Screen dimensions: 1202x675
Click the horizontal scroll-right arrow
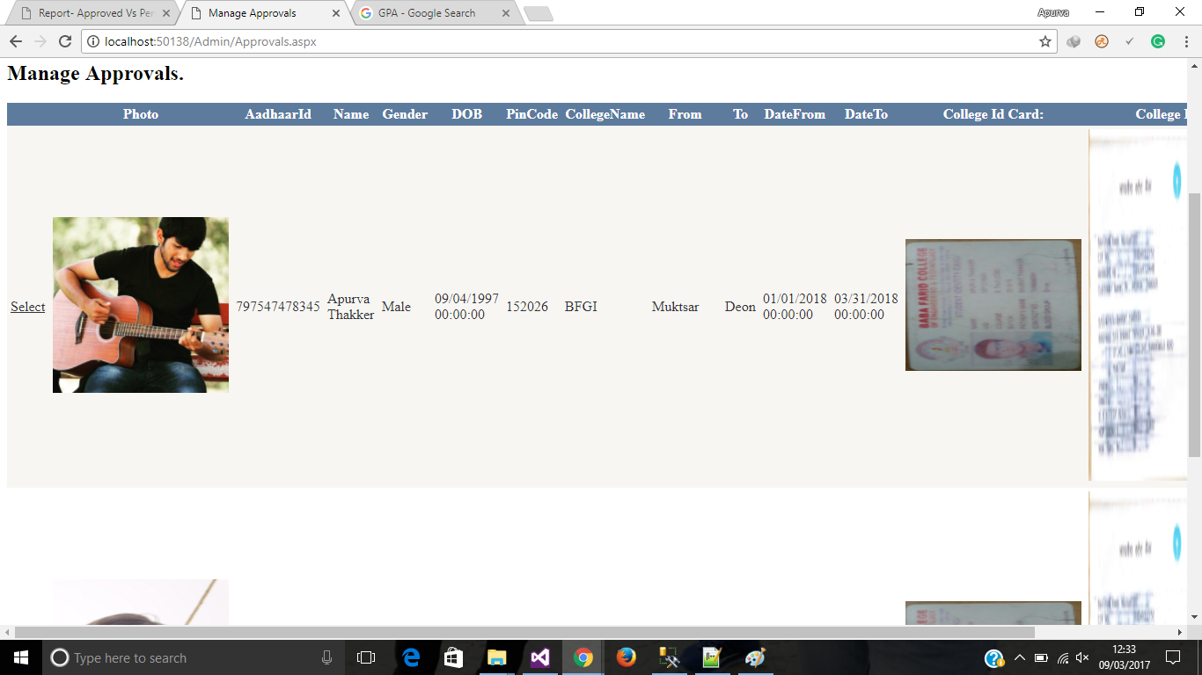coord(1180,632)
